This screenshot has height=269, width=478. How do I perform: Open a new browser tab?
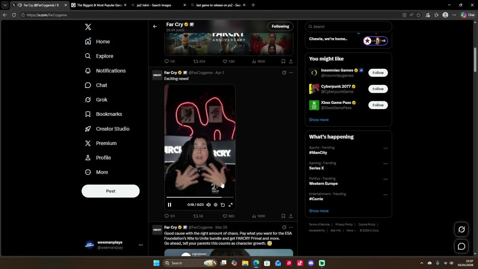coord(253,5)
